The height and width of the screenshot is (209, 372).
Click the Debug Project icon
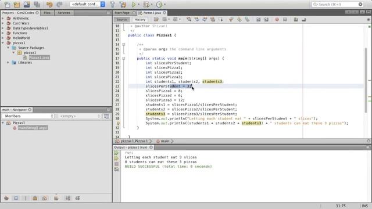point(146,4)
